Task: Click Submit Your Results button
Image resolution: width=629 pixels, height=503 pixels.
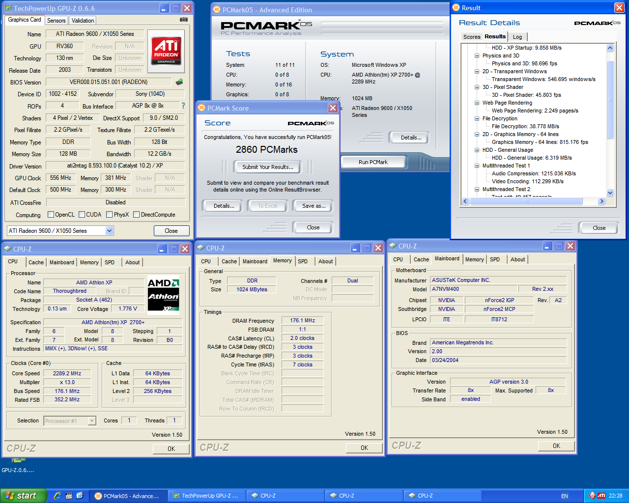Action: [267, 167]
